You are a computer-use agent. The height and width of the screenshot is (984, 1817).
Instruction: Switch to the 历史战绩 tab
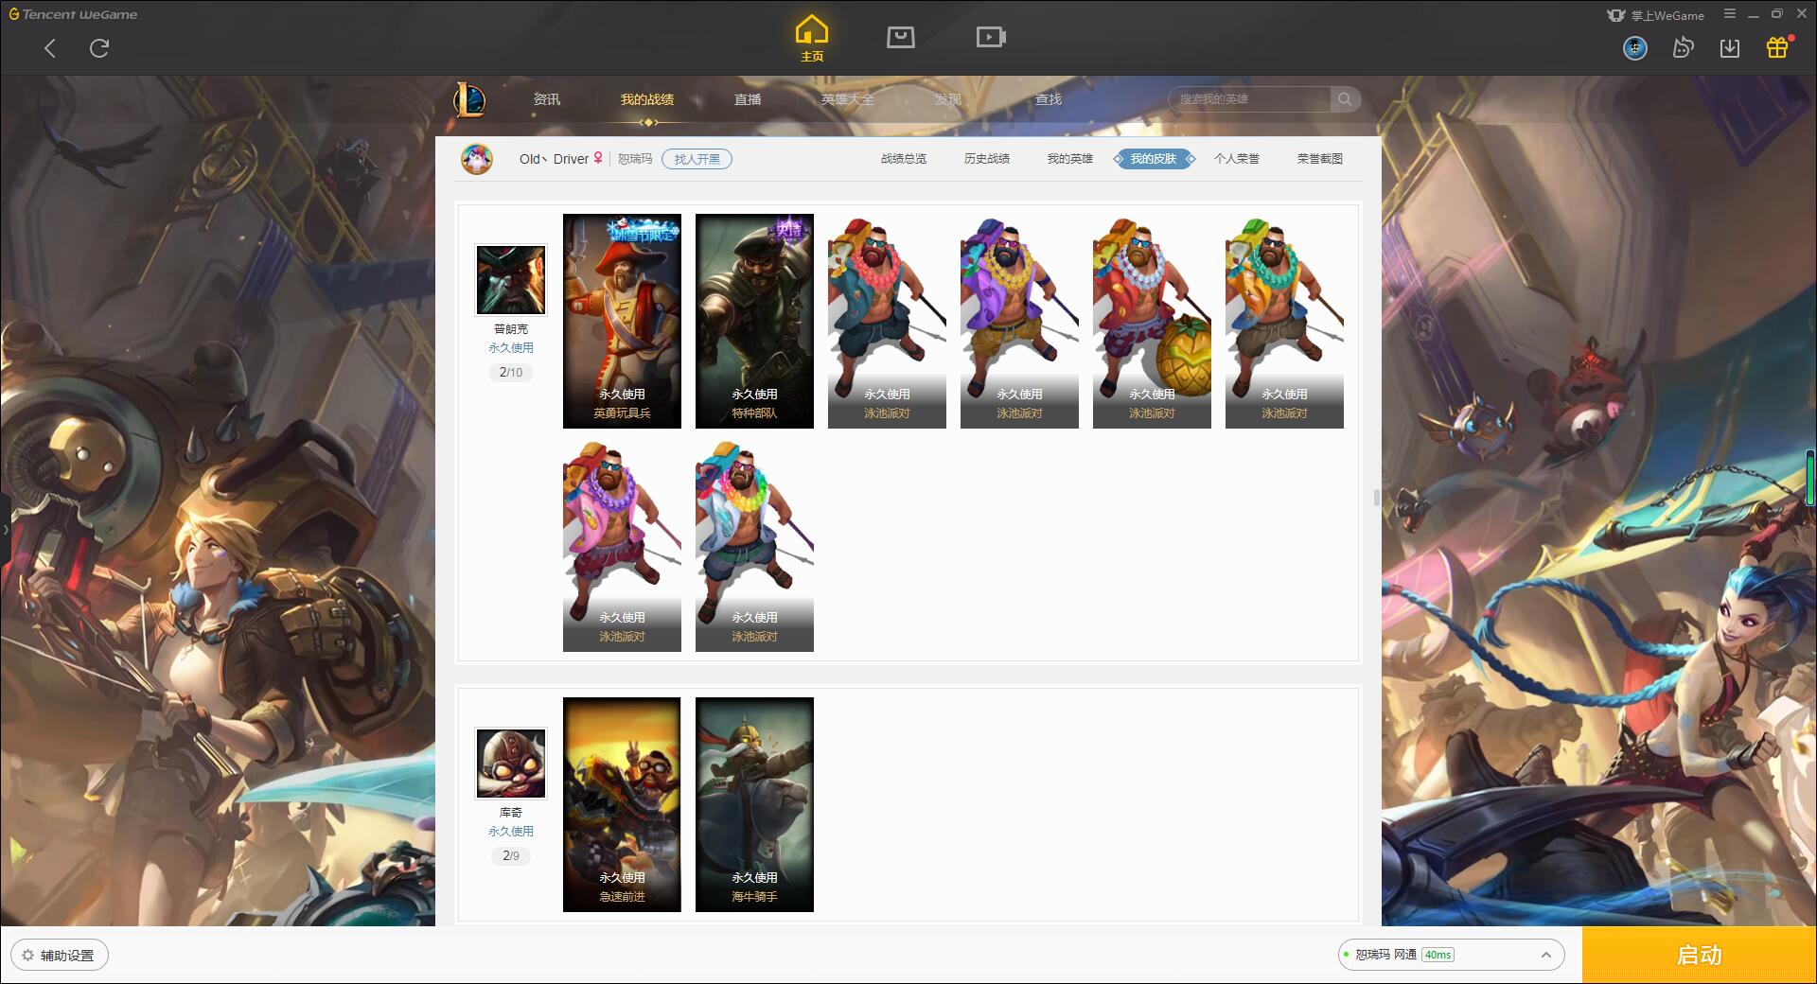(987, 159)
